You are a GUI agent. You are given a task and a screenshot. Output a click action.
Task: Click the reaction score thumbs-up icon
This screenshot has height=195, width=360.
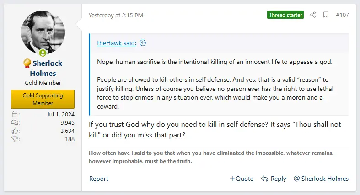click(x=15, y=131)
